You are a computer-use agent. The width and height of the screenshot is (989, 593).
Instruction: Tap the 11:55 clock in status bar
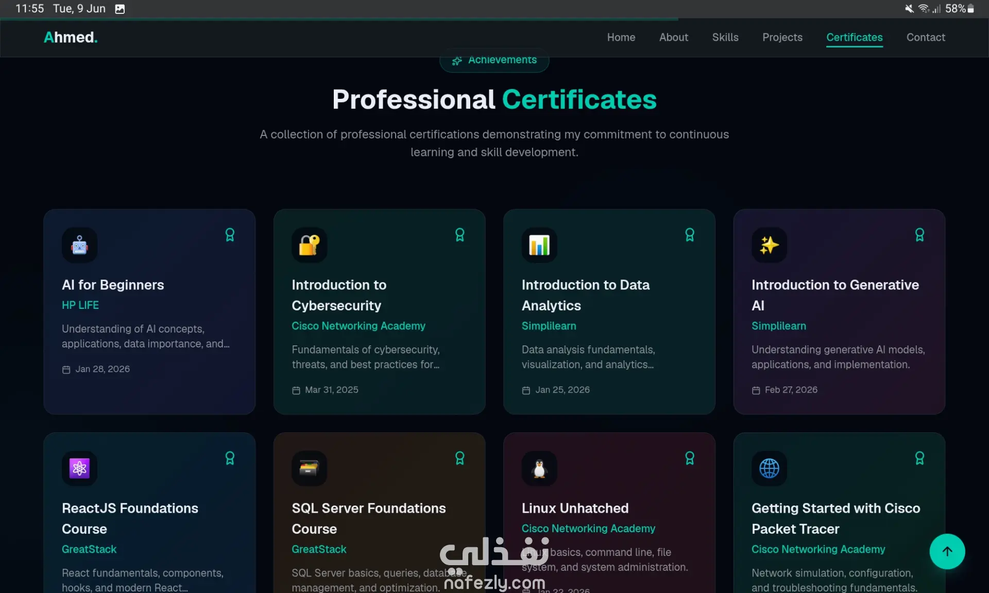[x=30, y=9]
